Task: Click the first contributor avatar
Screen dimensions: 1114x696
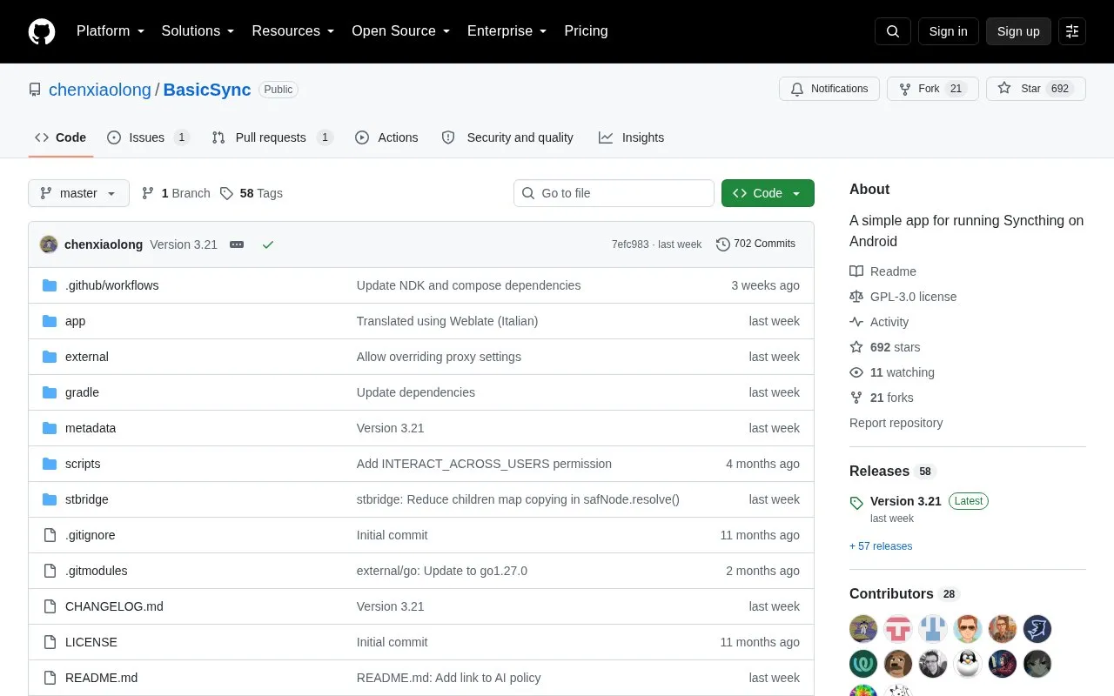Action: coord(863,628)
